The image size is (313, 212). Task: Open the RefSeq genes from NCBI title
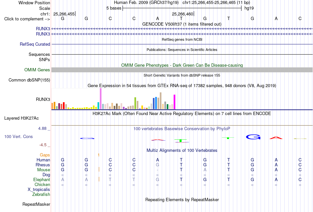(x=182, y=39)
